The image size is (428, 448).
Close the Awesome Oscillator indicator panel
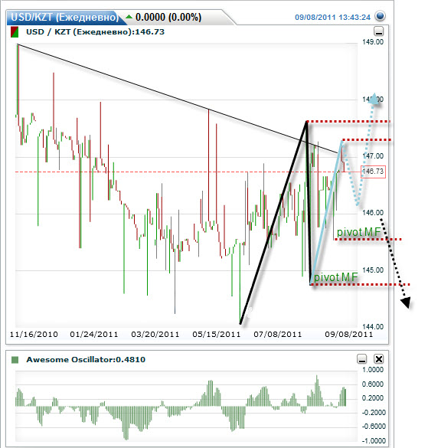tap(378, 359)
